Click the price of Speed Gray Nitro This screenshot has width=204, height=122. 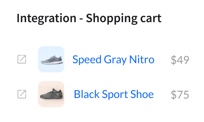[180, 60]
